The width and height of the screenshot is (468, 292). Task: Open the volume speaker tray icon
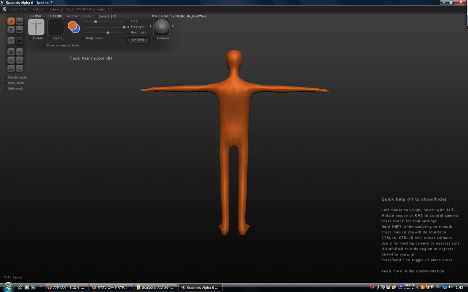pos(450,287)
